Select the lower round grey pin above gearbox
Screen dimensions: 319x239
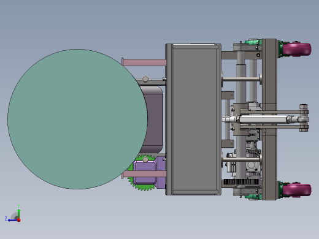pyautogui.click(x=145, y=159)
